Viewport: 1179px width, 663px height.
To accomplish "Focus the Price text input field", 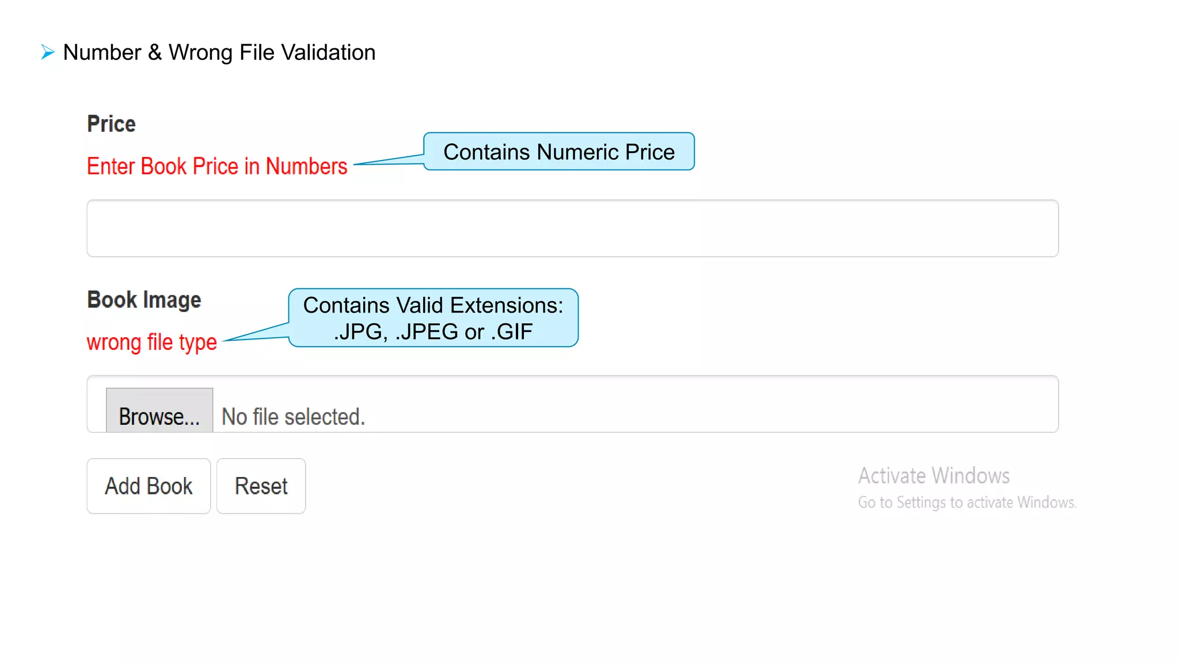I will pyautogui.click(x=572, y=228).
